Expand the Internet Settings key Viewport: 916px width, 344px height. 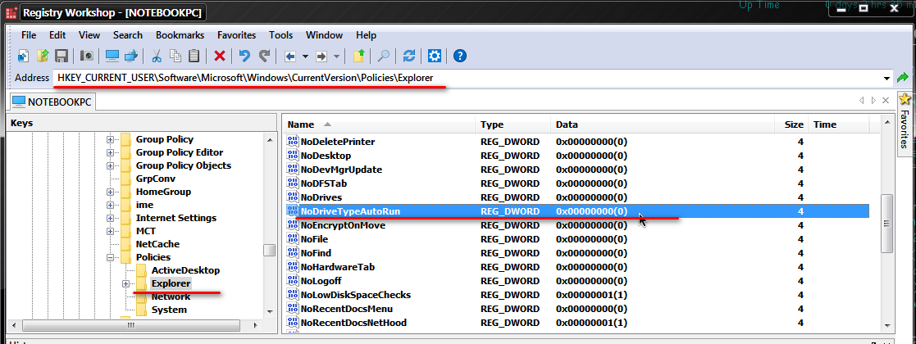pos(110,218)
